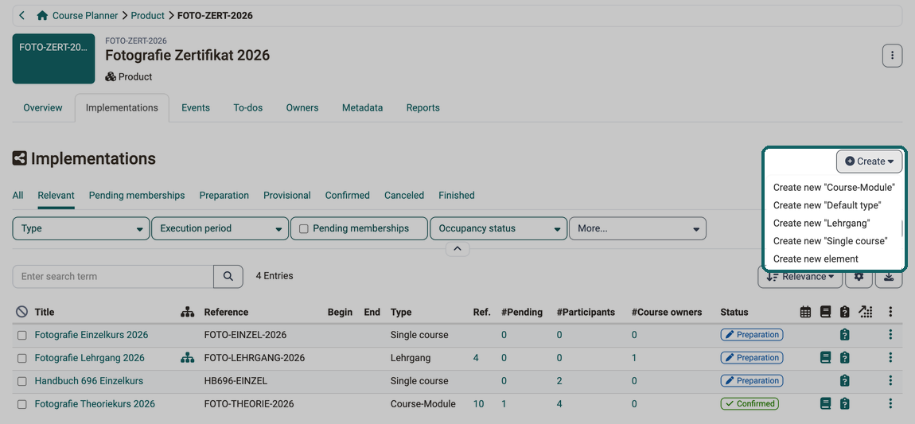This screenshot has height=424, width=915.
Task: Switch to the Owners tab
Action: click(x=302, y=108)
